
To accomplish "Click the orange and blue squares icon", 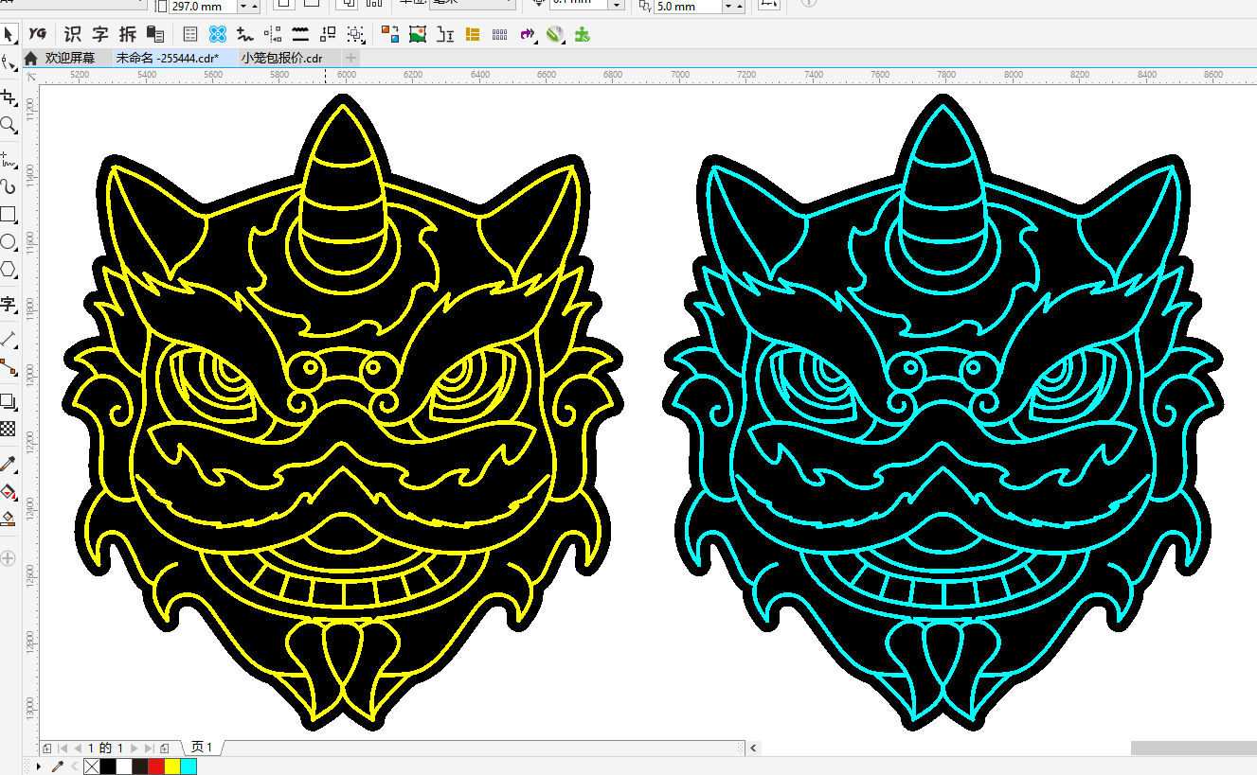I will click(390, 34).
